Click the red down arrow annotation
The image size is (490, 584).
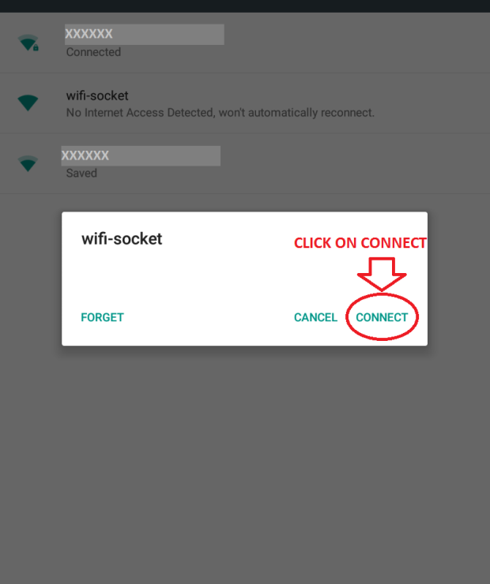pyautogui.click(x=382, y=274)
